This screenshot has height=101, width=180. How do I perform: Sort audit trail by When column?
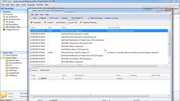39,27
